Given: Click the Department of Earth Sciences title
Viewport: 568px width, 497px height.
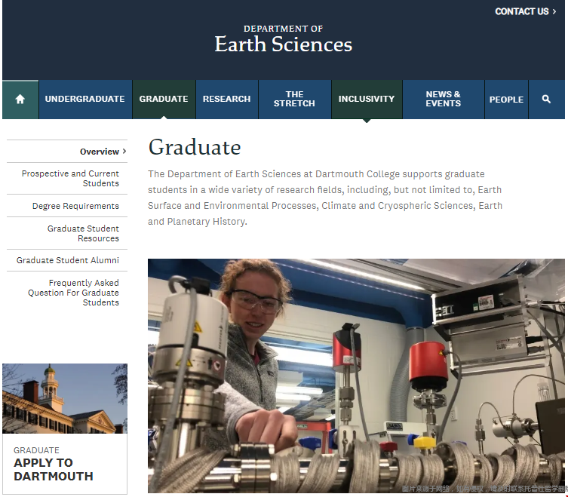Looking at the screenshot, I should tap(283, 39).
